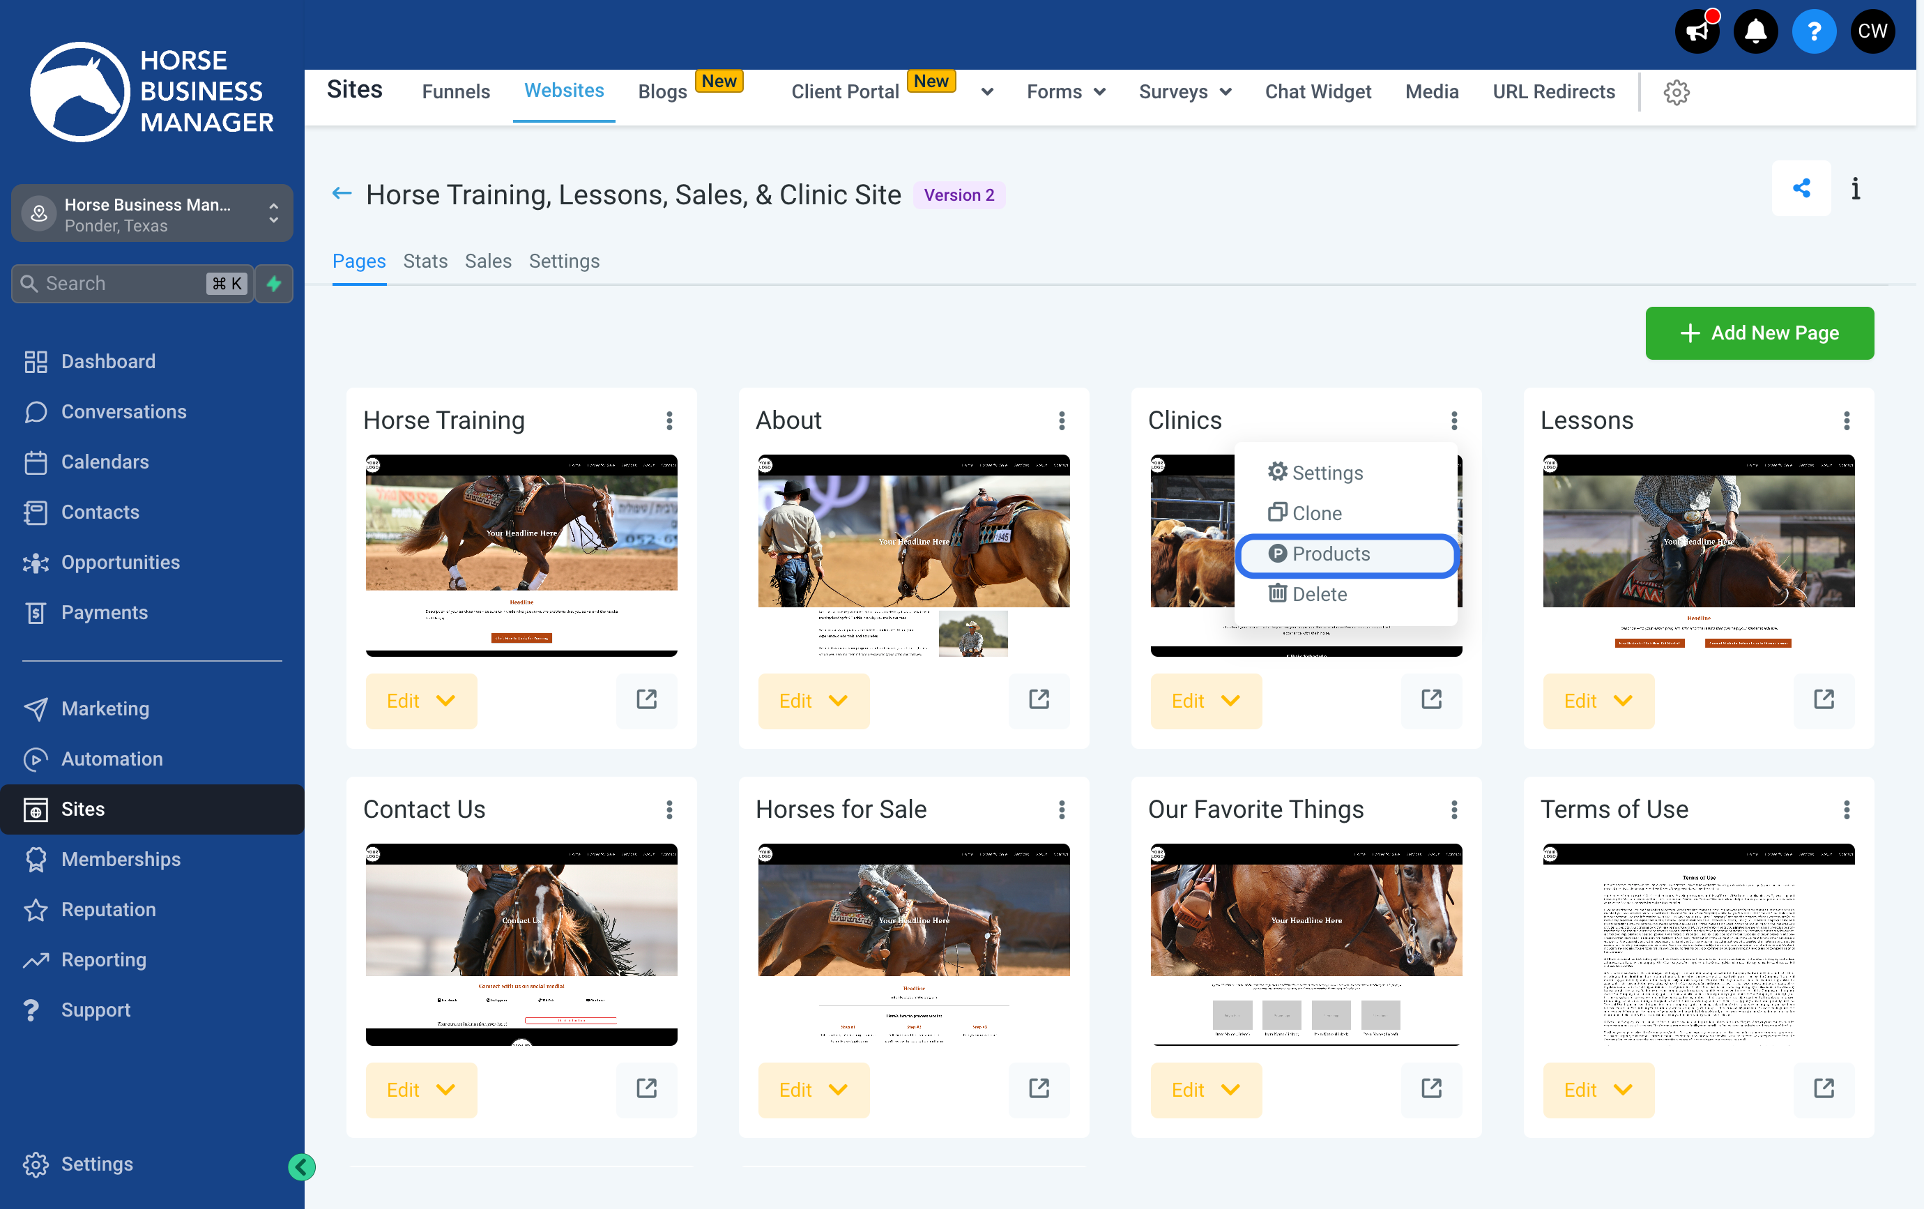1924x1209 pixels.
Task: Open Horses for Sale options kebab menu
Action: pyautogui.click(x=1062, y=809)
